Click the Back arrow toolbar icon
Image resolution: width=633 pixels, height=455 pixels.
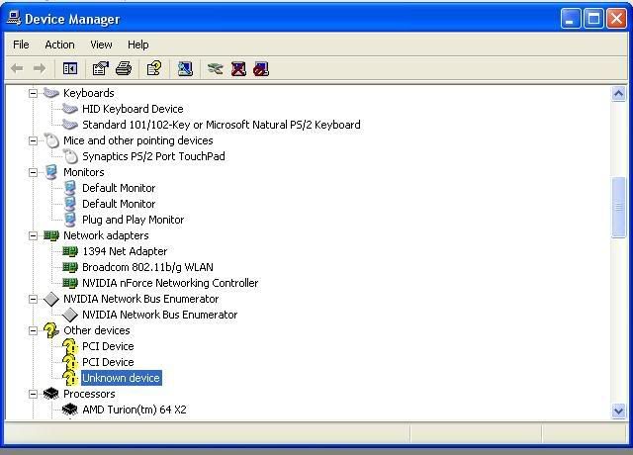(17, 68)
